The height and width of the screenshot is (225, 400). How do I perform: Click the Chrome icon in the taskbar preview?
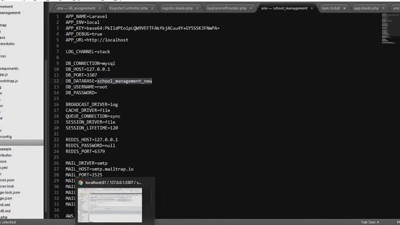81,182
